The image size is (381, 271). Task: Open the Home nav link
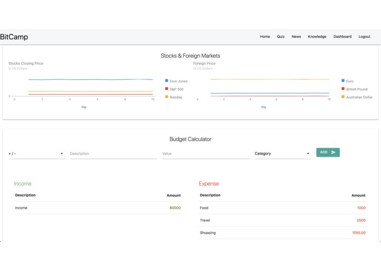pyautogui.click(x=265, y=36)
